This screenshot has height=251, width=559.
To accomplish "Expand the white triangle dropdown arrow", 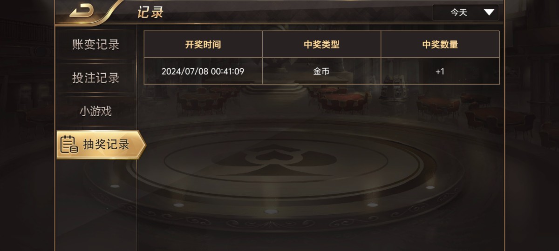I will pyautogui.click(x=489, y=13).
